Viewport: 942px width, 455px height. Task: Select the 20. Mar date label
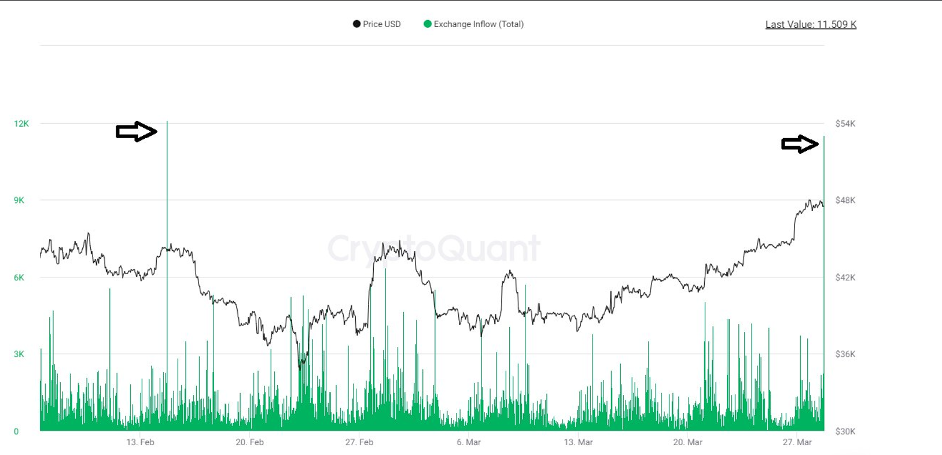coord(687,442)
